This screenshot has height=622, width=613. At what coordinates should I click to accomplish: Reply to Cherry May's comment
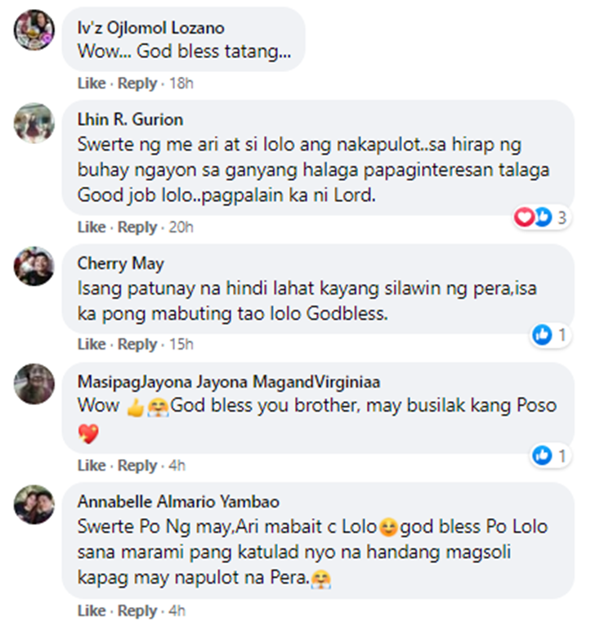click(x=137, y=345)
